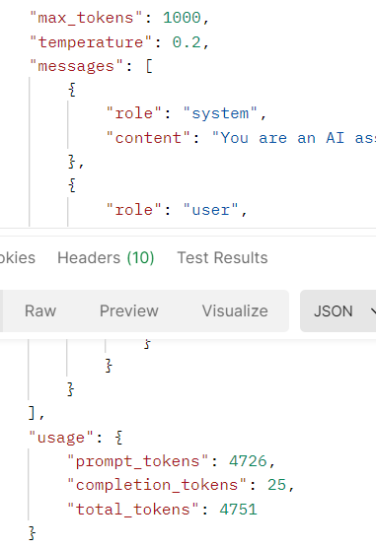
Task: Select the Raw response view
Action: click(40, 310)
